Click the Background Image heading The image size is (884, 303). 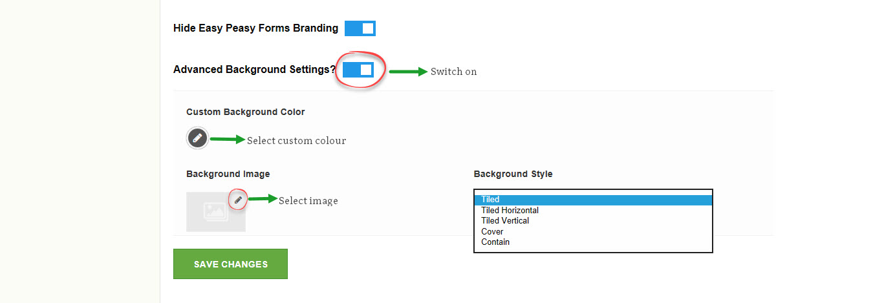[228, 174]
